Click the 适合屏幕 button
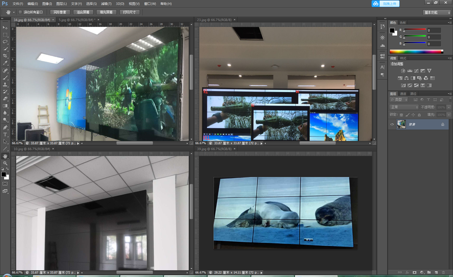 pyautogui.click(x=83, y=12)
